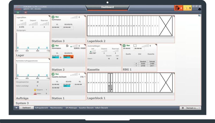Screen dimensions: 215x123
Task: Expand the Lagerblock 2 panel corner triangle
Action: tap(174, 16)
